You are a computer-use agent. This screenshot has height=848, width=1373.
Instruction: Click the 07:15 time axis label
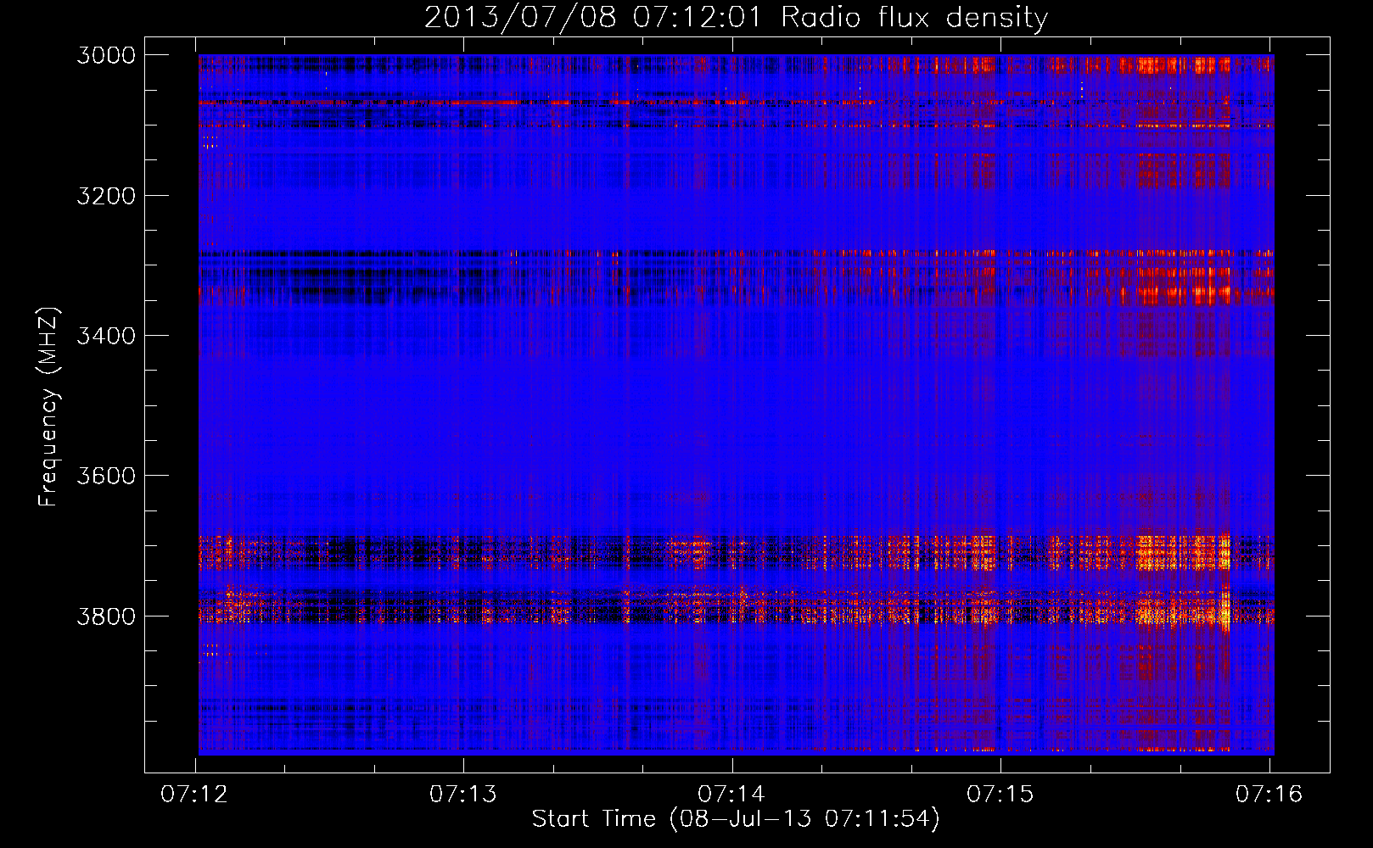click(x=1000, y=794)
